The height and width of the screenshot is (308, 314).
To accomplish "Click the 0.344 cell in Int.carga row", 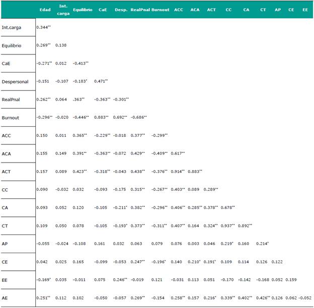I will (43, 27).
